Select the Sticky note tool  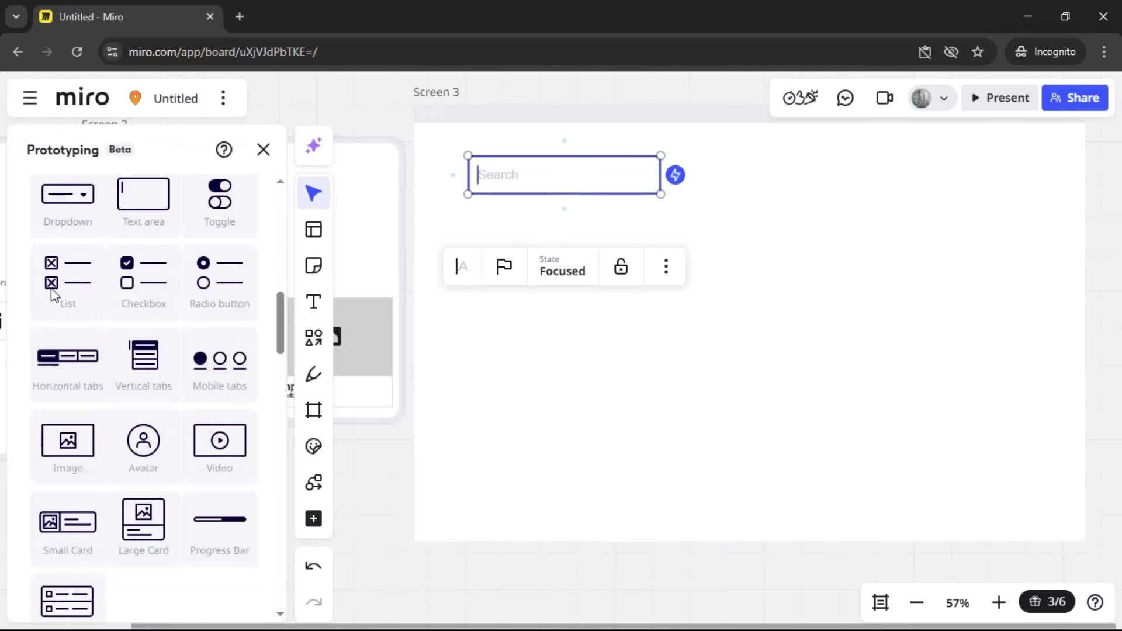(314, 266)
